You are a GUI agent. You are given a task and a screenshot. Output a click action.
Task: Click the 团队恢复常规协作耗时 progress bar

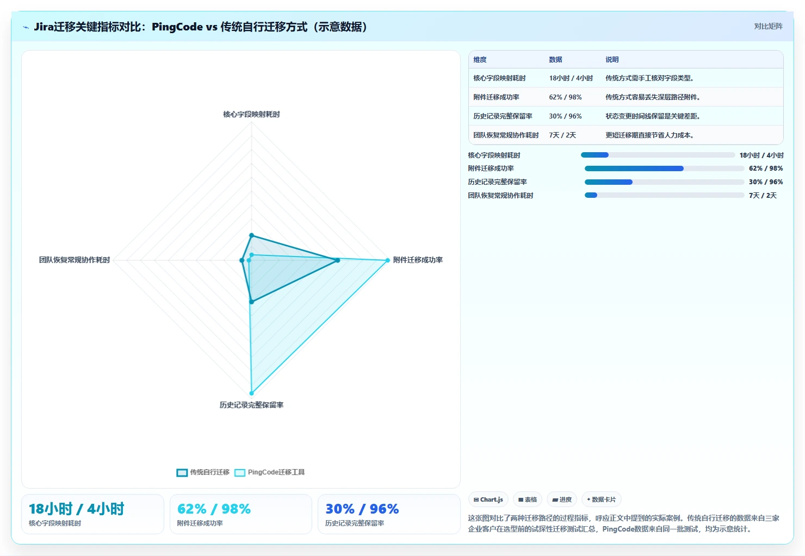pos(664,195)
